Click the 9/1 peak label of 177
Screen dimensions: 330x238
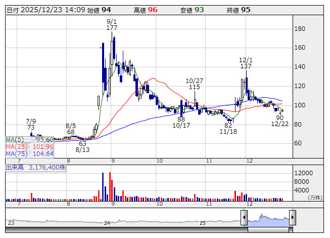click(112, 24)
